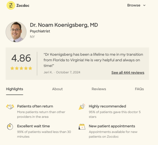The width and height of the screenshot is (158, 145).
Task: Expand the Browse dropdown menu
Action: point(136,5)
